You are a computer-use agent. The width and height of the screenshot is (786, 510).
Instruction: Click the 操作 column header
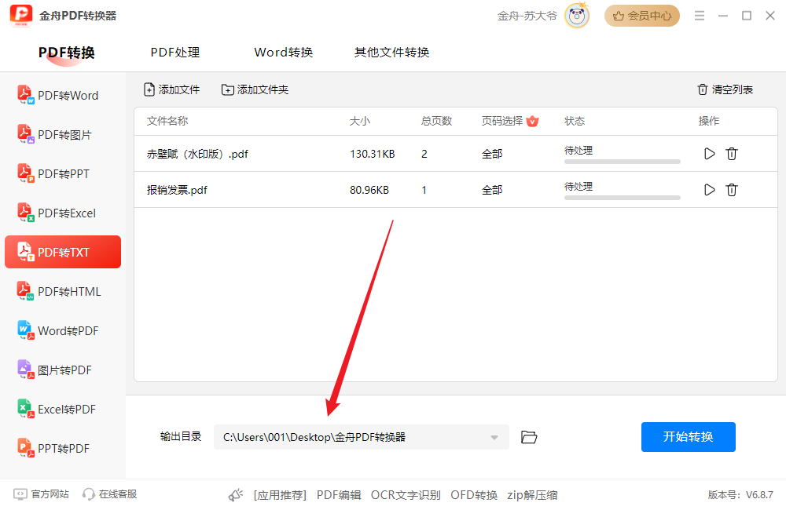(709, 121)
